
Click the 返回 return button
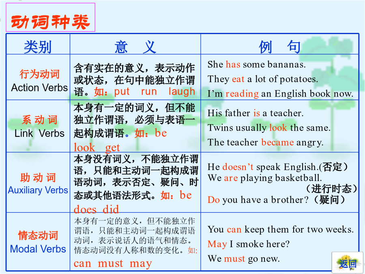click(x=347, y=262)
